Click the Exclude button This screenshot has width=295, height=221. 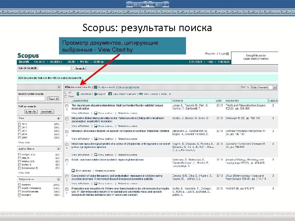tap(47, 111)
